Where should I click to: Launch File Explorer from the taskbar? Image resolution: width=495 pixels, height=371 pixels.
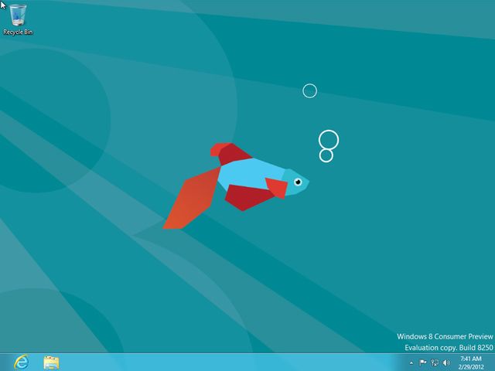click(52, 362)
